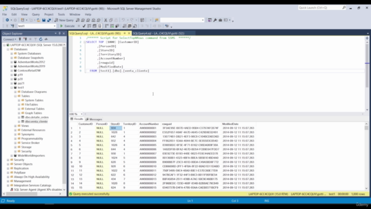This screenshot has width=371, height=209.
Task: Click the Quick Launch search field
Action: coord(322,8)
